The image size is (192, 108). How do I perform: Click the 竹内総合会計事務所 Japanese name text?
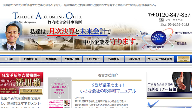point(65,22)
